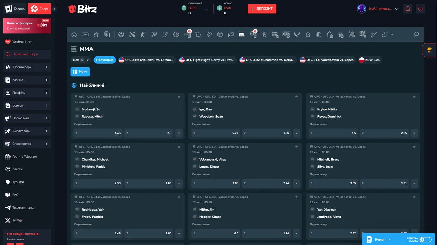Switch to the Казино tab
Screen dimensions: 437x245
(15, 9)
